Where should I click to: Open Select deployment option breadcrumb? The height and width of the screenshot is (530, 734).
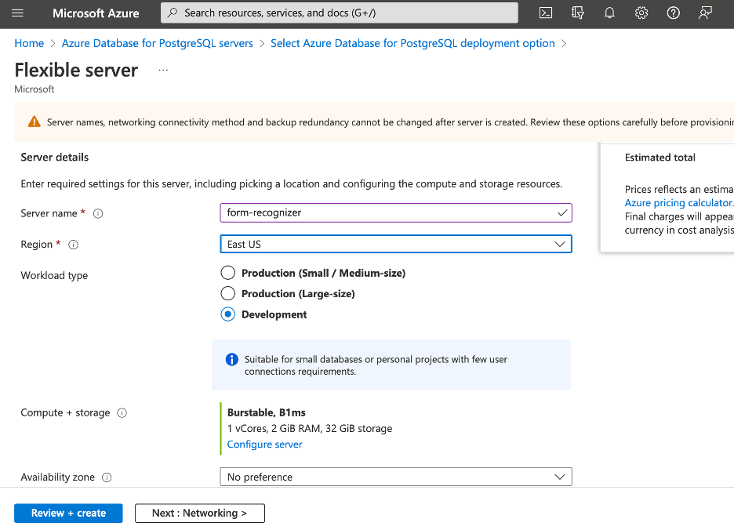[x=412, y=44]
